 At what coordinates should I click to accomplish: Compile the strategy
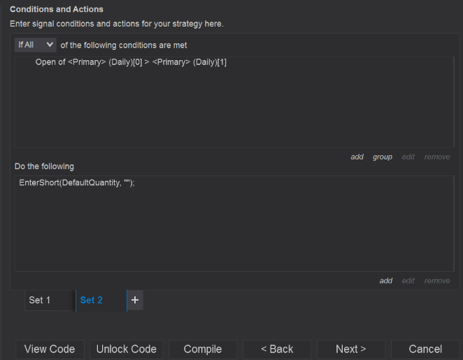(x=203, y=349)
